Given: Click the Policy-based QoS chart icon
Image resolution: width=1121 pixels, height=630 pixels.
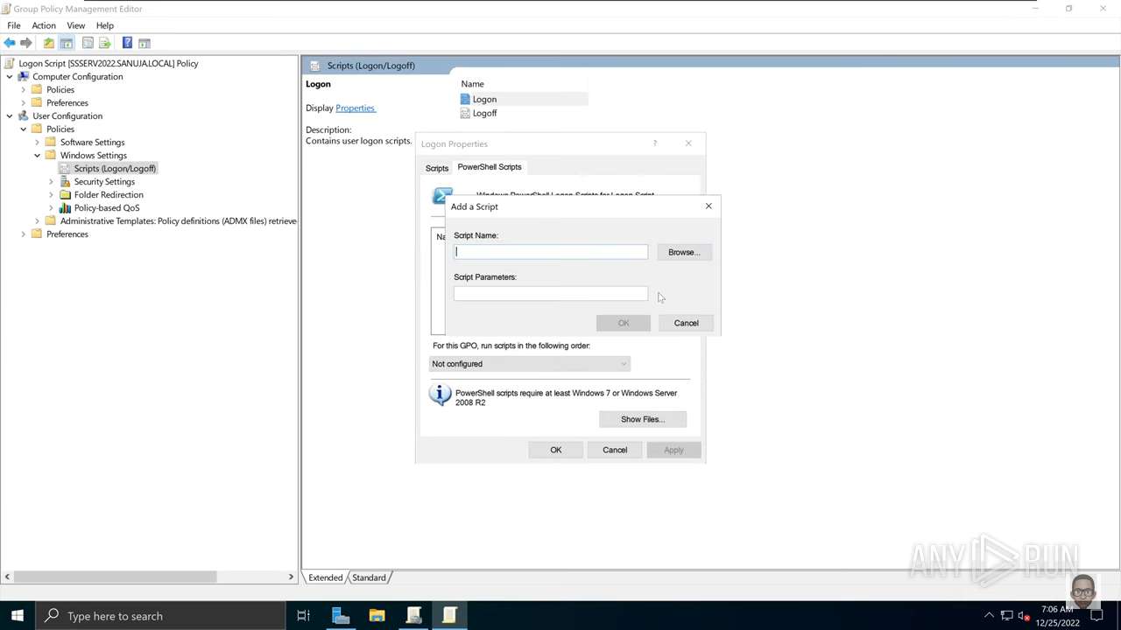Looking at the screenshot, I should [x=65, y=207].
